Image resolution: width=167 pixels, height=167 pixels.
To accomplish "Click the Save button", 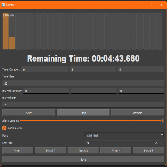I will 83,159.
